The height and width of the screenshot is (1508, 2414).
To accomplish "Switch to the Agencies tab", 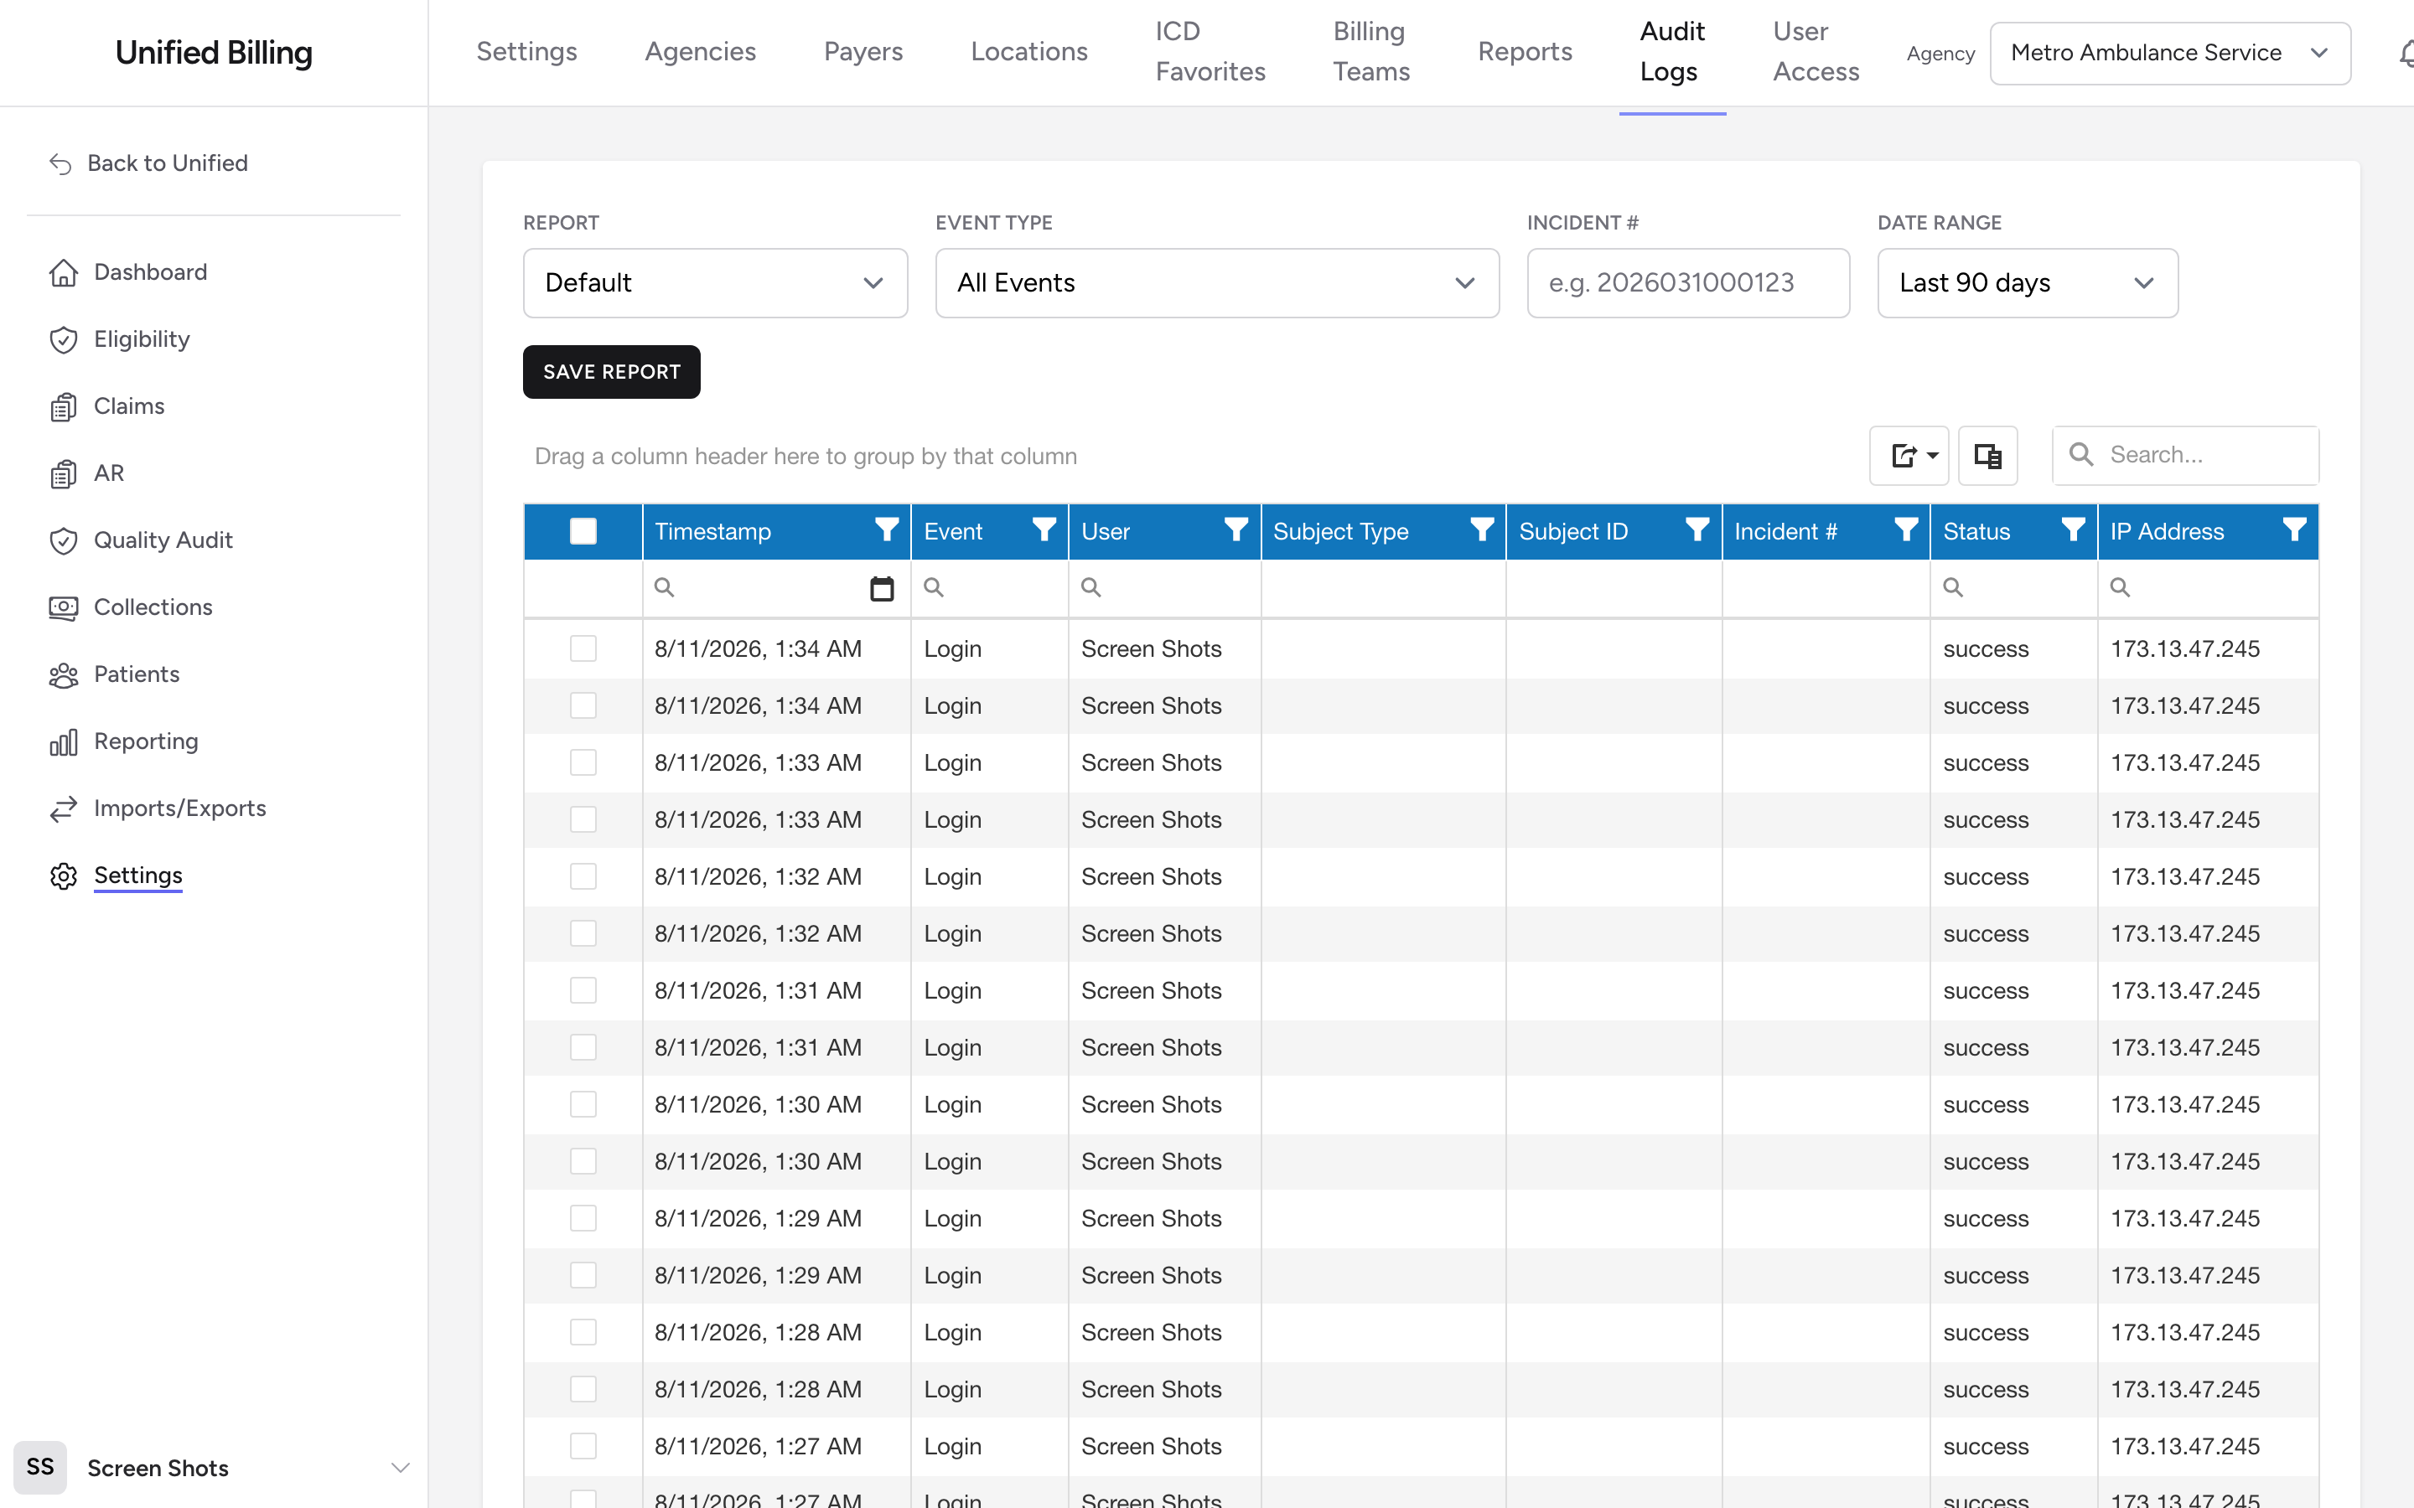I will click(x=700, y=52).
